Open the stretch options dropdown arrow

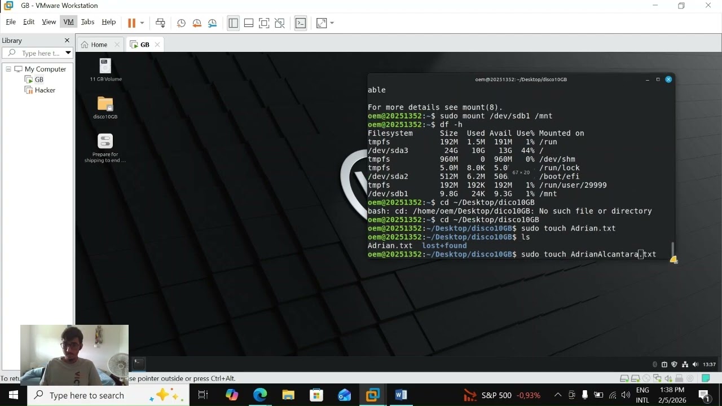pyautogui.click(x=332, y=23)
